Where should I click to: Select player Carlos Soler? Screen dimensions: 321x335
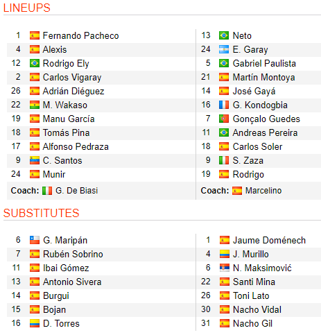click(x=257, y=146)
